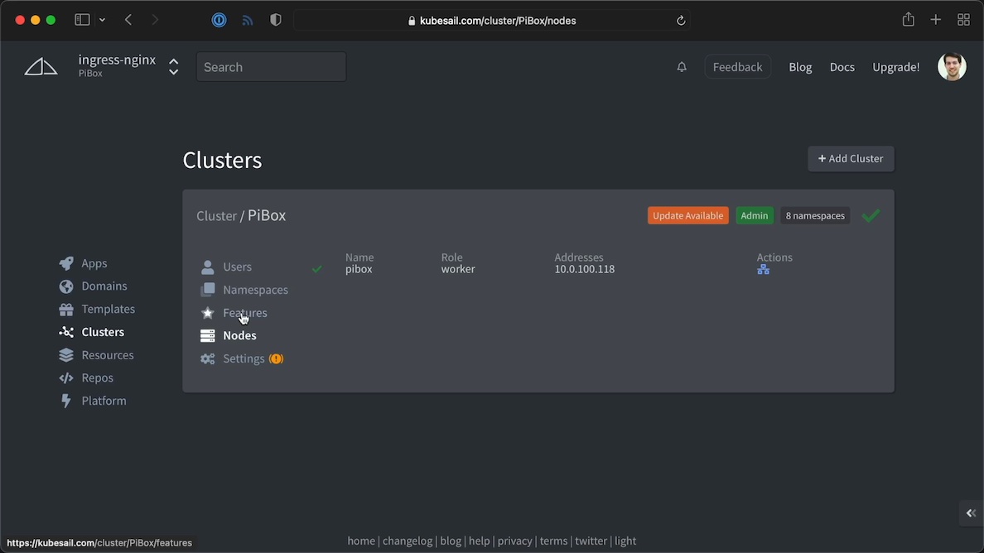This screenshot has width=984, height=553.
Task: Open the Platform lightning bolt icon
Action: click(x=66, y=401)
